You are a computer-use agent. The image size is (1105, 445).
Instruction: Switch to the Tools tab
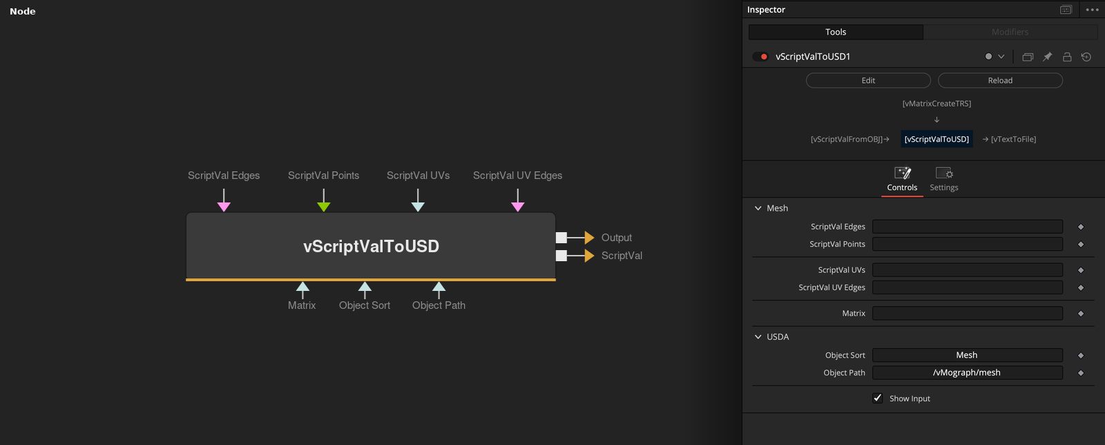[836, 32]
